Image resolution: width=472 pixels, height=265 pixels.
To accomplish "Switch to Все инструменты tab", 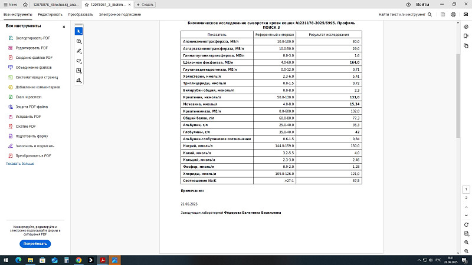I will (x=18, y=14).
